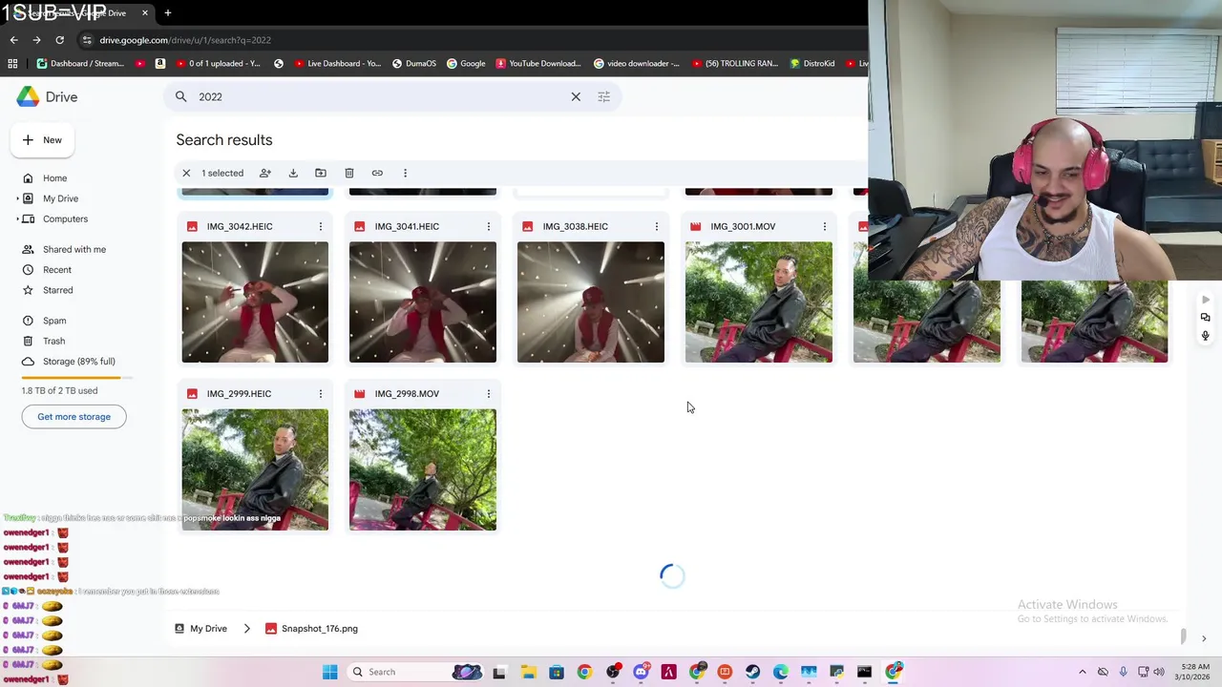
Task: Open the Spam folder
Action: coord(54,321)
